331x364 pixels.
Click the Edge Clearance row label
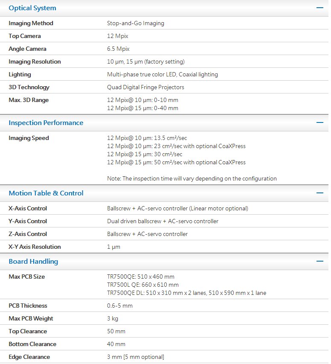coord(29,357)
